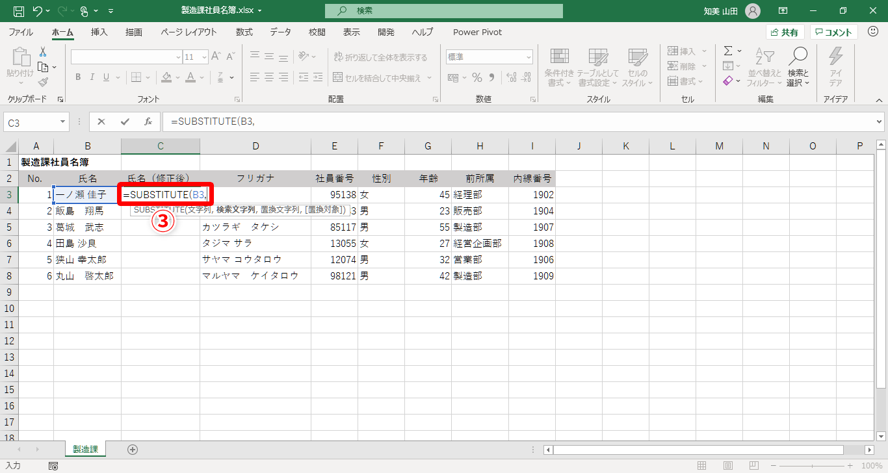Click the percent style icon
The height and width of the screenshot is (473, 888).
click(477, 77)
